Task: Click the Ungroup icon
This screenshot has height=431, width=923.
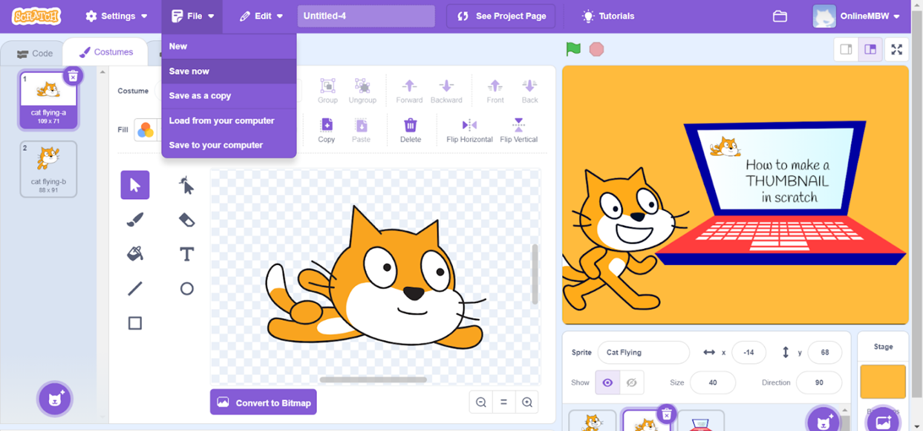Action: tap(362, 90)
